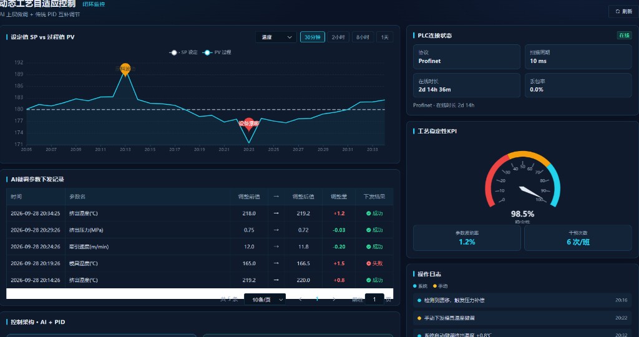
Task: Click the green 成功 icon in first row
Action: (368, 213)
